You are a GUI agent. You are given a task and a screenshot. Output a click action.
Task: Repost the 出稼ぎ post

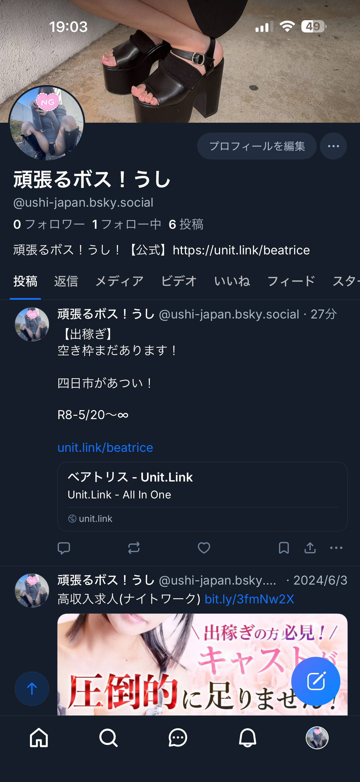point(134,548)
